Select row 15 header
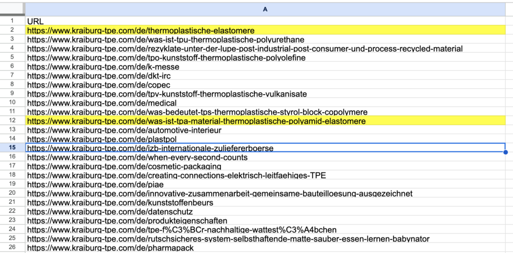This screenshot has height=253, width=513. point(13,148)
